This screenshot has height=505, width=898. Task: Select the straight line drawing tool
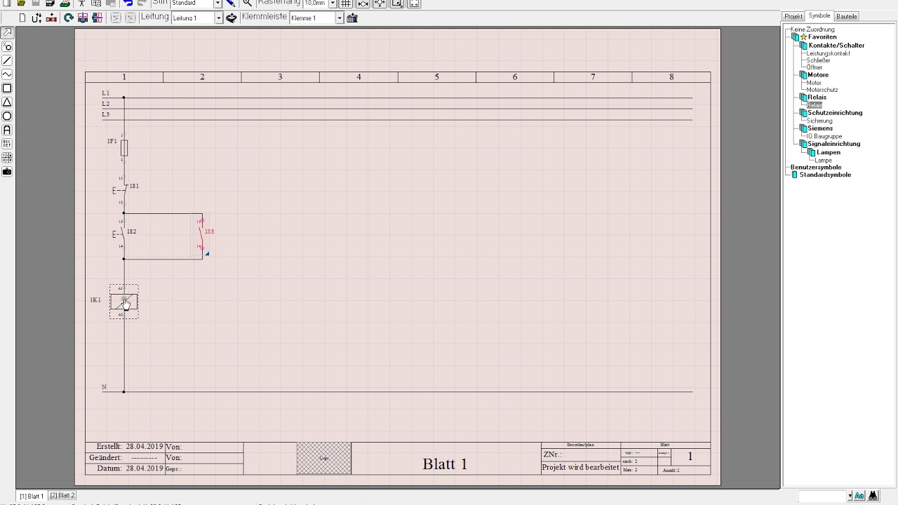pos(7,60)
